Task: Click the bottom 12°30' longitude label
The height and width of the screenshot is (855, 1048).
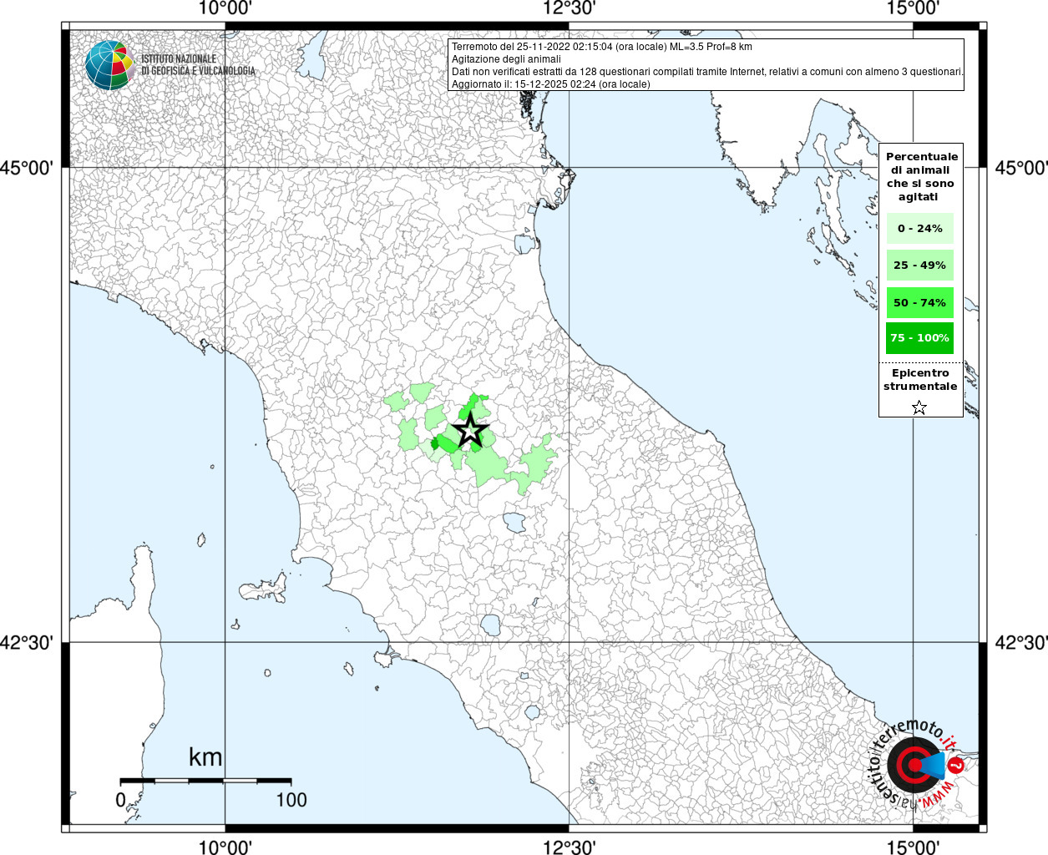Action: [570, 847]
